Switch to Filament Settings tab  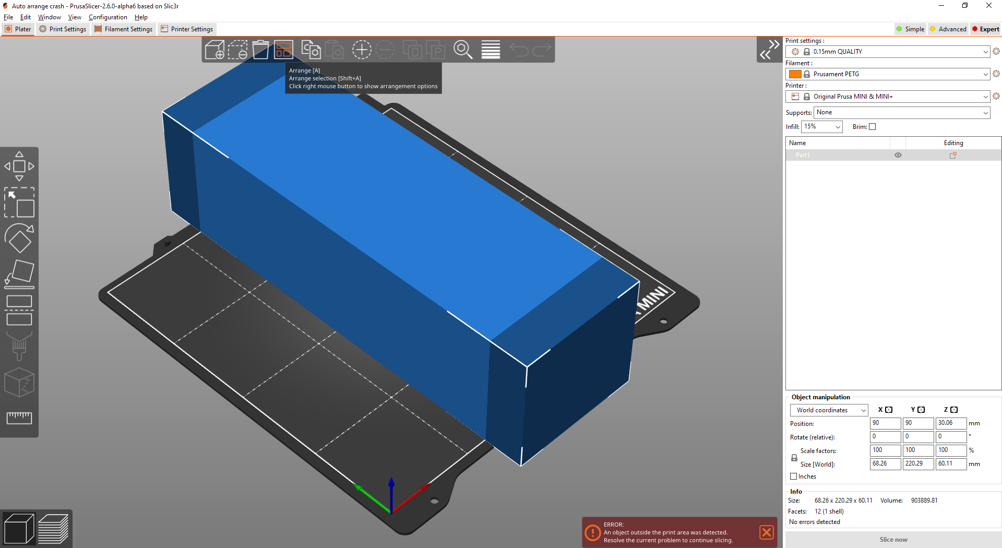[124, 29]
